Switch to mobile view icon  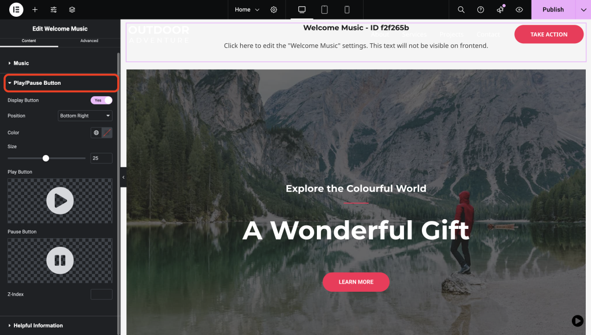pos(347,9)
